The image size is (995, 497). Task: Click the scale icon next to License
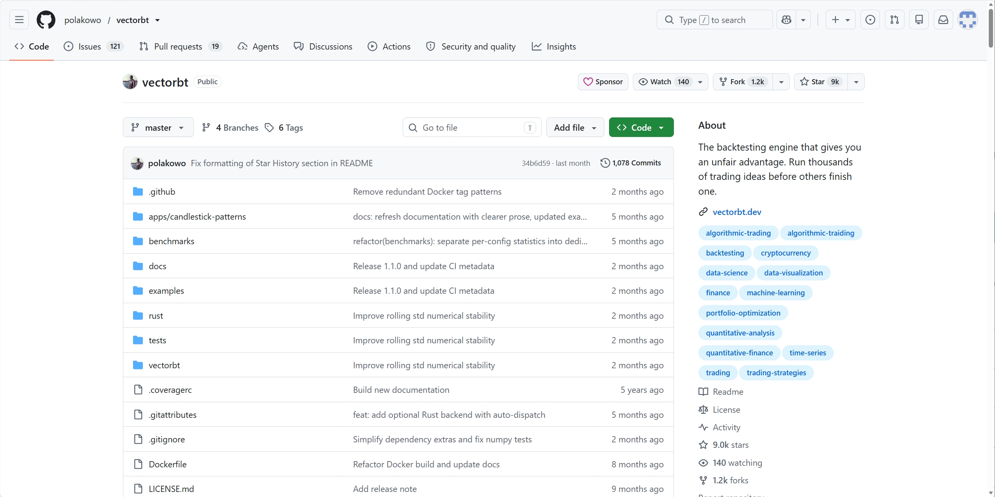tap(703, 410)
